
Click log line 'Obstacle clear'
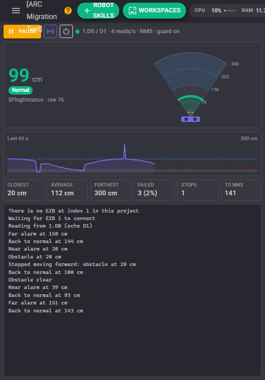click(x=30, y=280)
